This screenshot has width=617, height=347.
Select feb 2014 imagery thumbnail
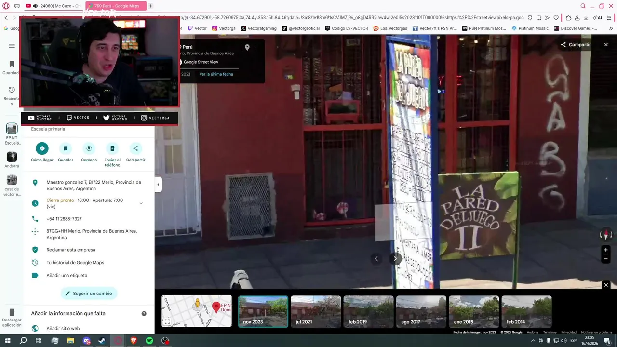(x=526, y=311)
